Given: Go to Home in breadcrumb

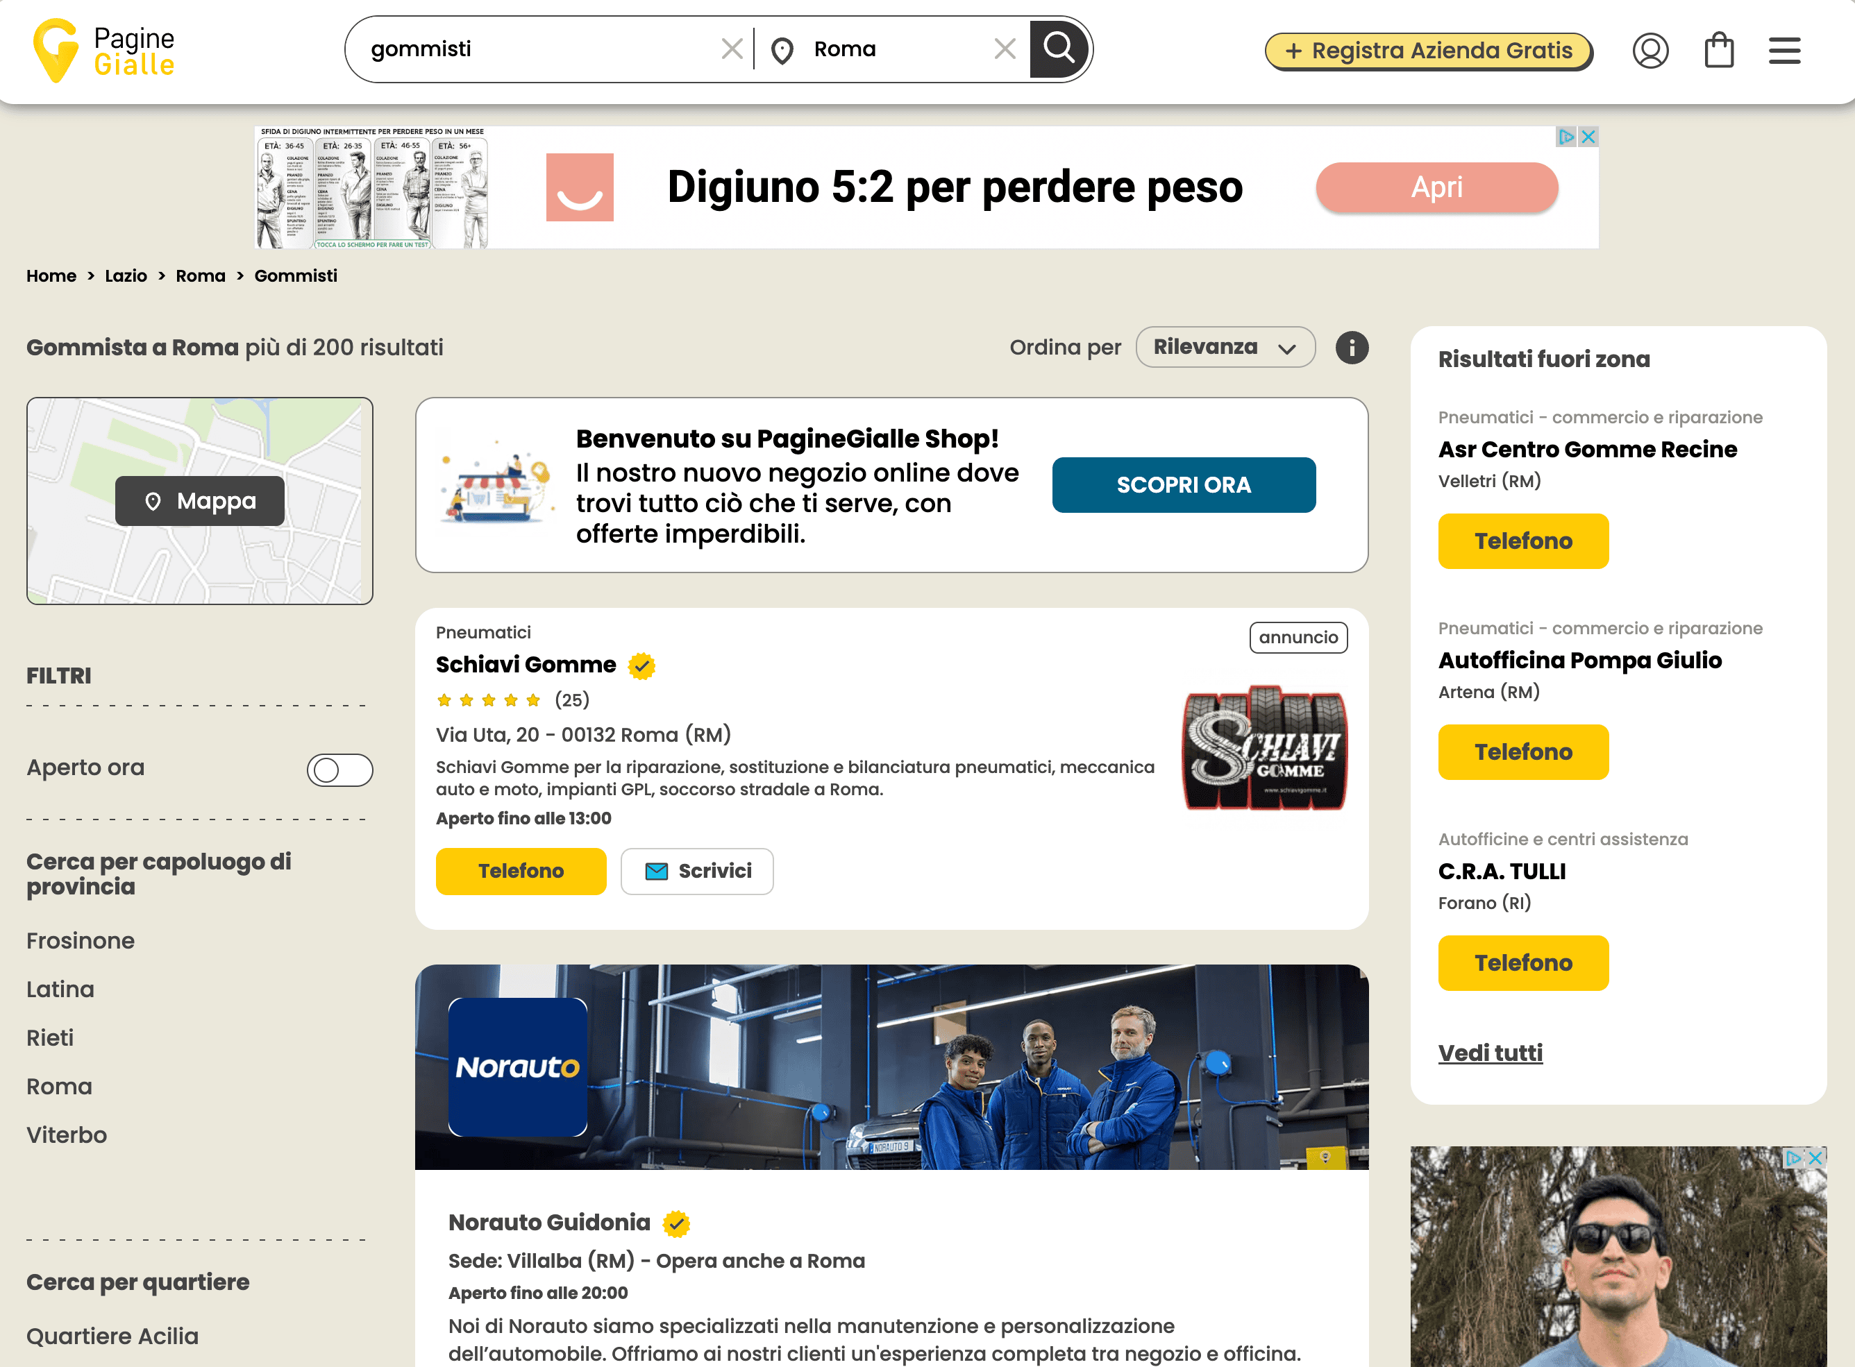Looking at the screenshot, I should pyautogui.click(x=51, y=276).
